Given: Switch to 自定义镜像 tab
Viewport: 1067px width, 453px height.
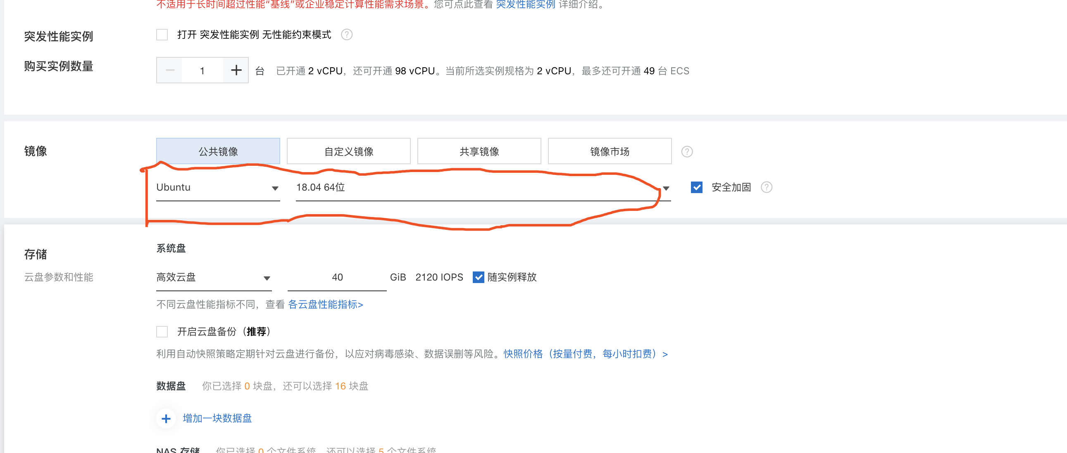Looking at the screenshot, I should click(348, 152).
